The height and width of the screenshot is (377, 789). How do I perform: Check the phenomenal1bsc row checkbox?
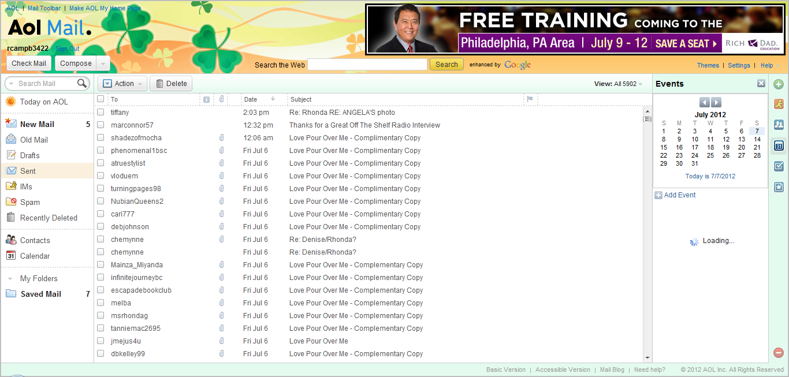(101, 150)
